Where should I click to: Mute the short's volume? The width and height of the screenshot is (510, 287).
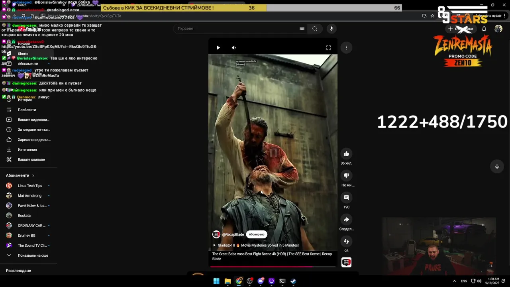[234, 47]
